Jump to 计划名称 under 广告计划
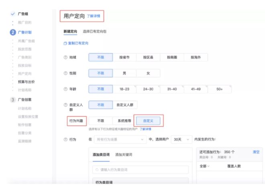The image size is (265, 186). [x=24, y=90]
